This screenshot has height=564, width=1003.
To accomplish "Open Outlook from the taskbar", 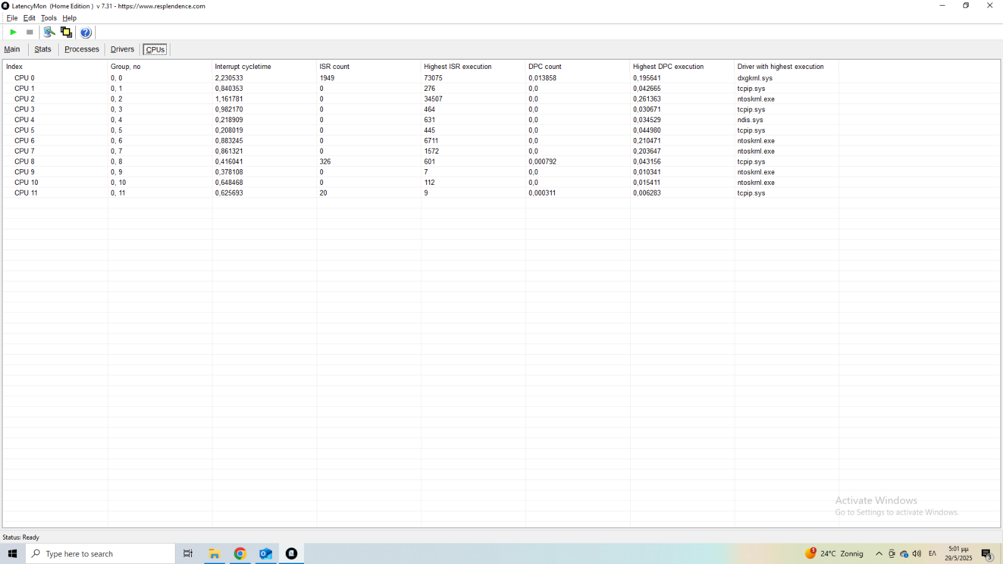I will 266,554.
